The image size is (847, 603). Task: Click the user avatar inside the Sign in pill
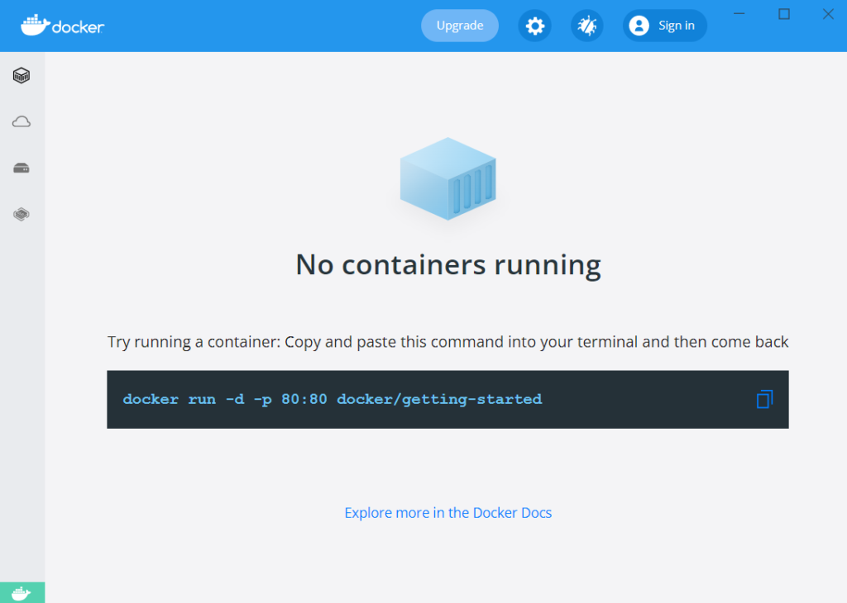click(x=639, y=25)
